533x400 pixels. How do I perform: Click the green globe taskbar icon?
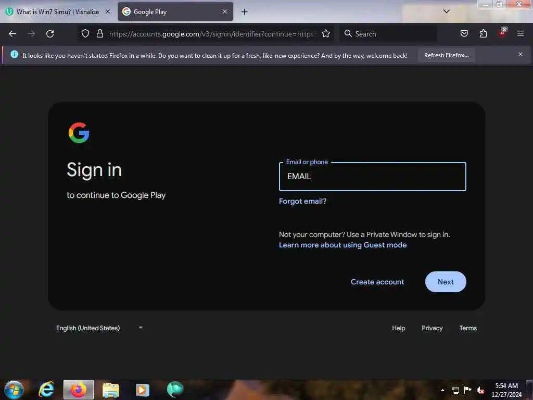[175, 390]
